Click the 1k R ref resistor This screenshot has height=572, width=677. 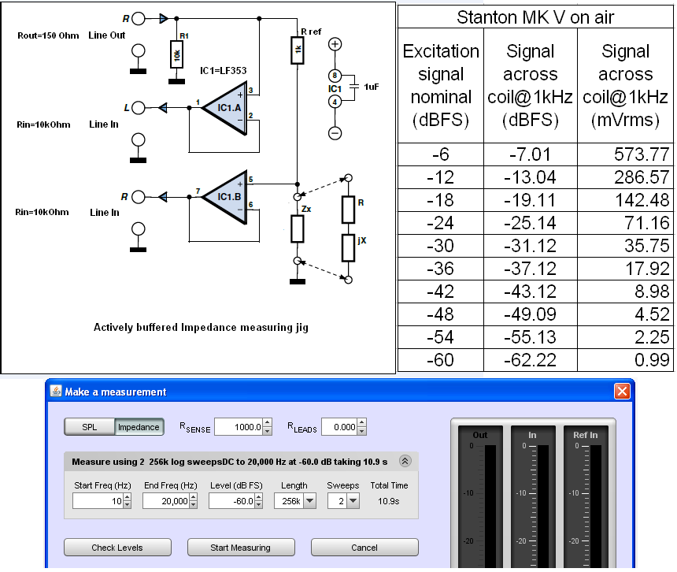click(297, 50)
